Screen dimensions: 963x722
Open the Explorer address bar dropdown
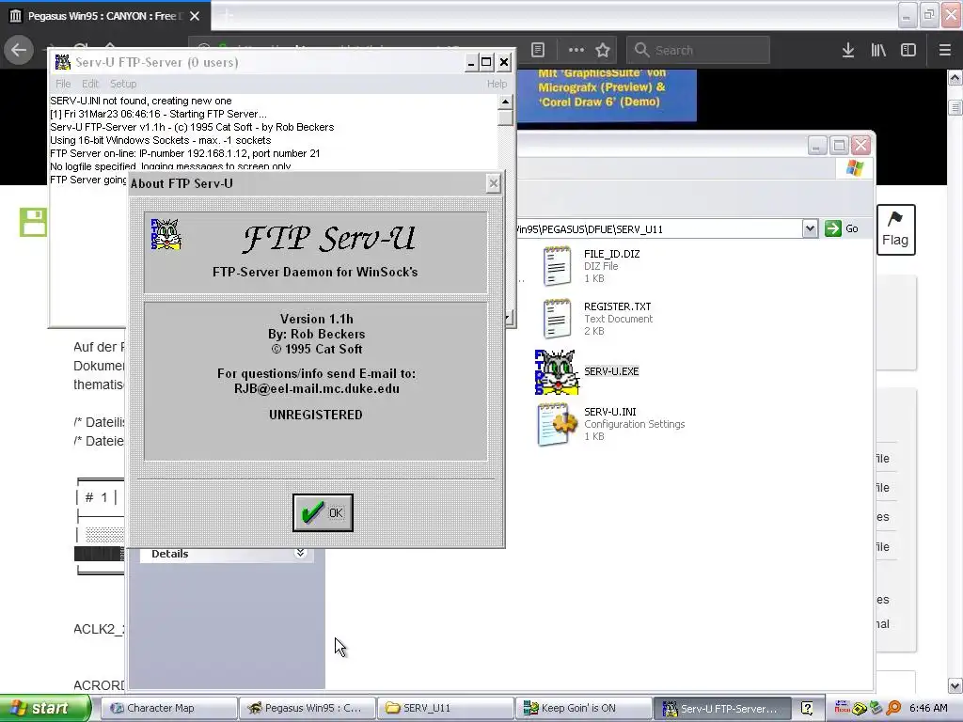click(x=810, y=229)
